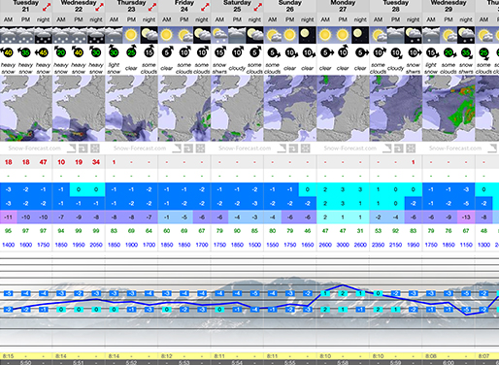Click the wind 45 icon for Tuesday 21 night
Screen dimensions: 499x365
coord(43,52)
